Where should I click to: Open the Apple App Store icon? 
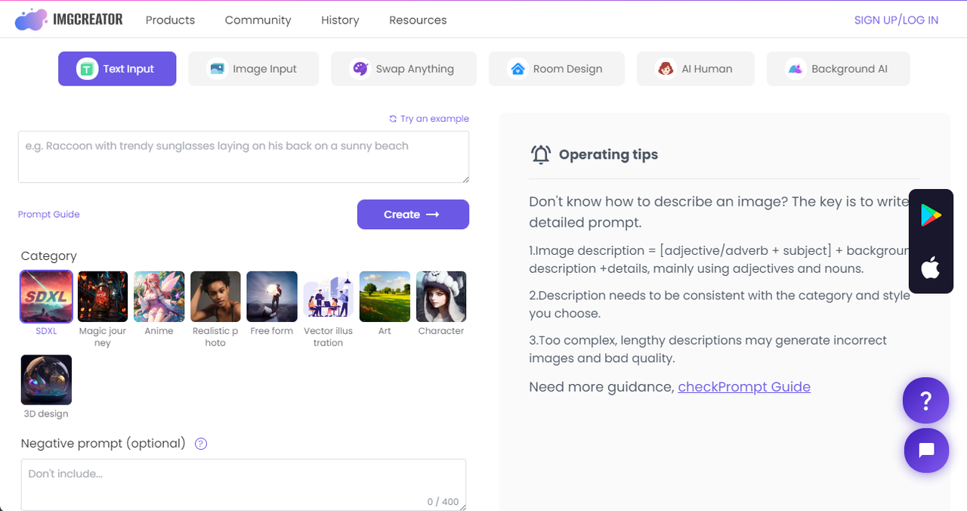930,268
